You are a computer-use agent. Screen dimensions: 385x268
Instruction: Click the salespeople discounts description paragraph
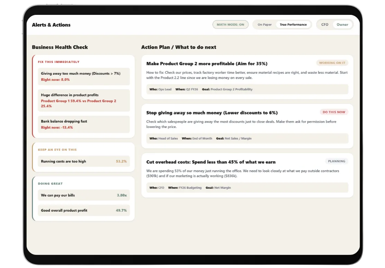(241, 124)
